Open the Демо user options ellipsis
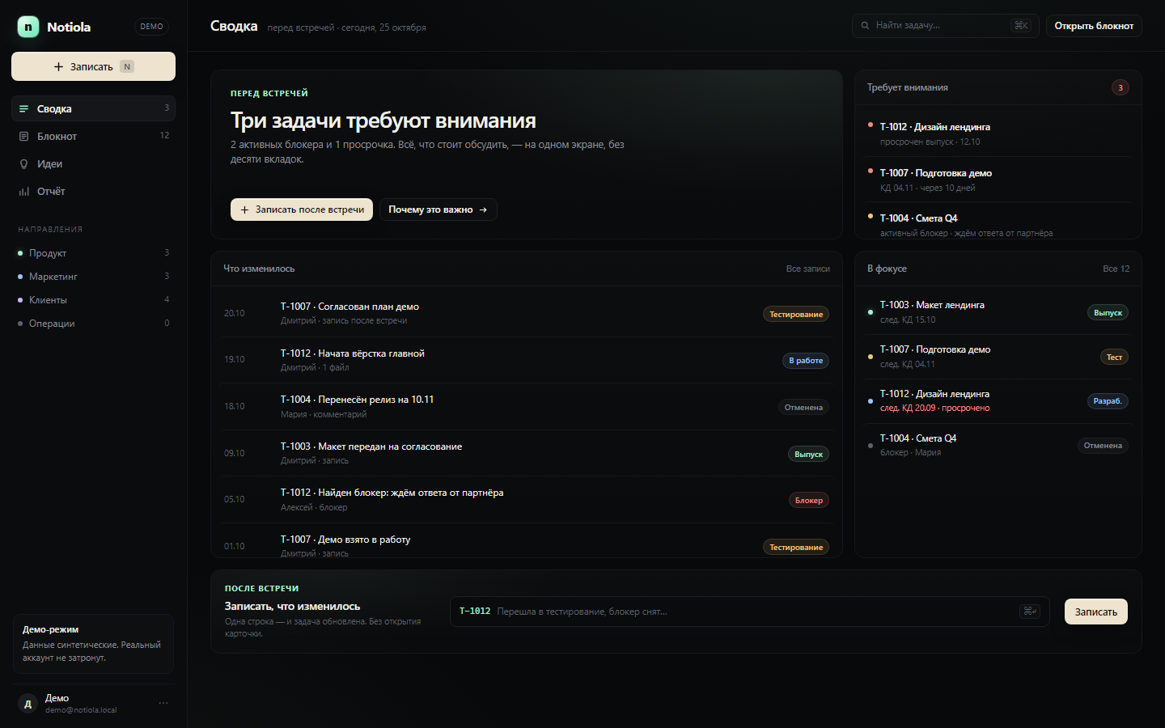This screenshot has width=1165, height=728. coord(163,703)
